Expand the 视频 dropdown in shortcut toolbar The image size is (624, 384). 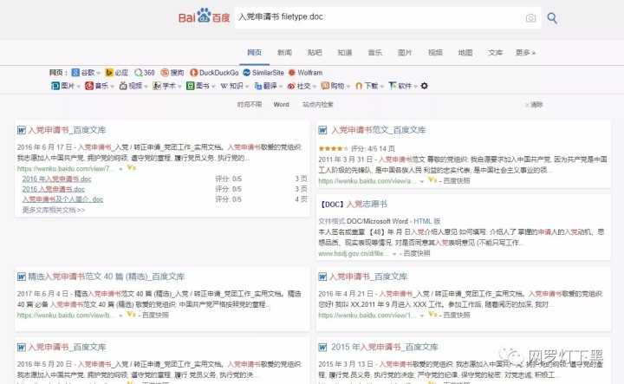[146, 87]
